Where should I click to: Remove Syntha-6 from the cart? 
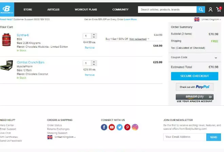click(90, 48)
